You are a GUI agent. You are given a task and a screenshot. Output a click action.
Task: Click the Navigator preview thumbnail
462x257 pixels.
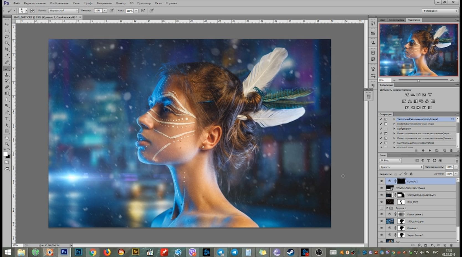[419, 50]
